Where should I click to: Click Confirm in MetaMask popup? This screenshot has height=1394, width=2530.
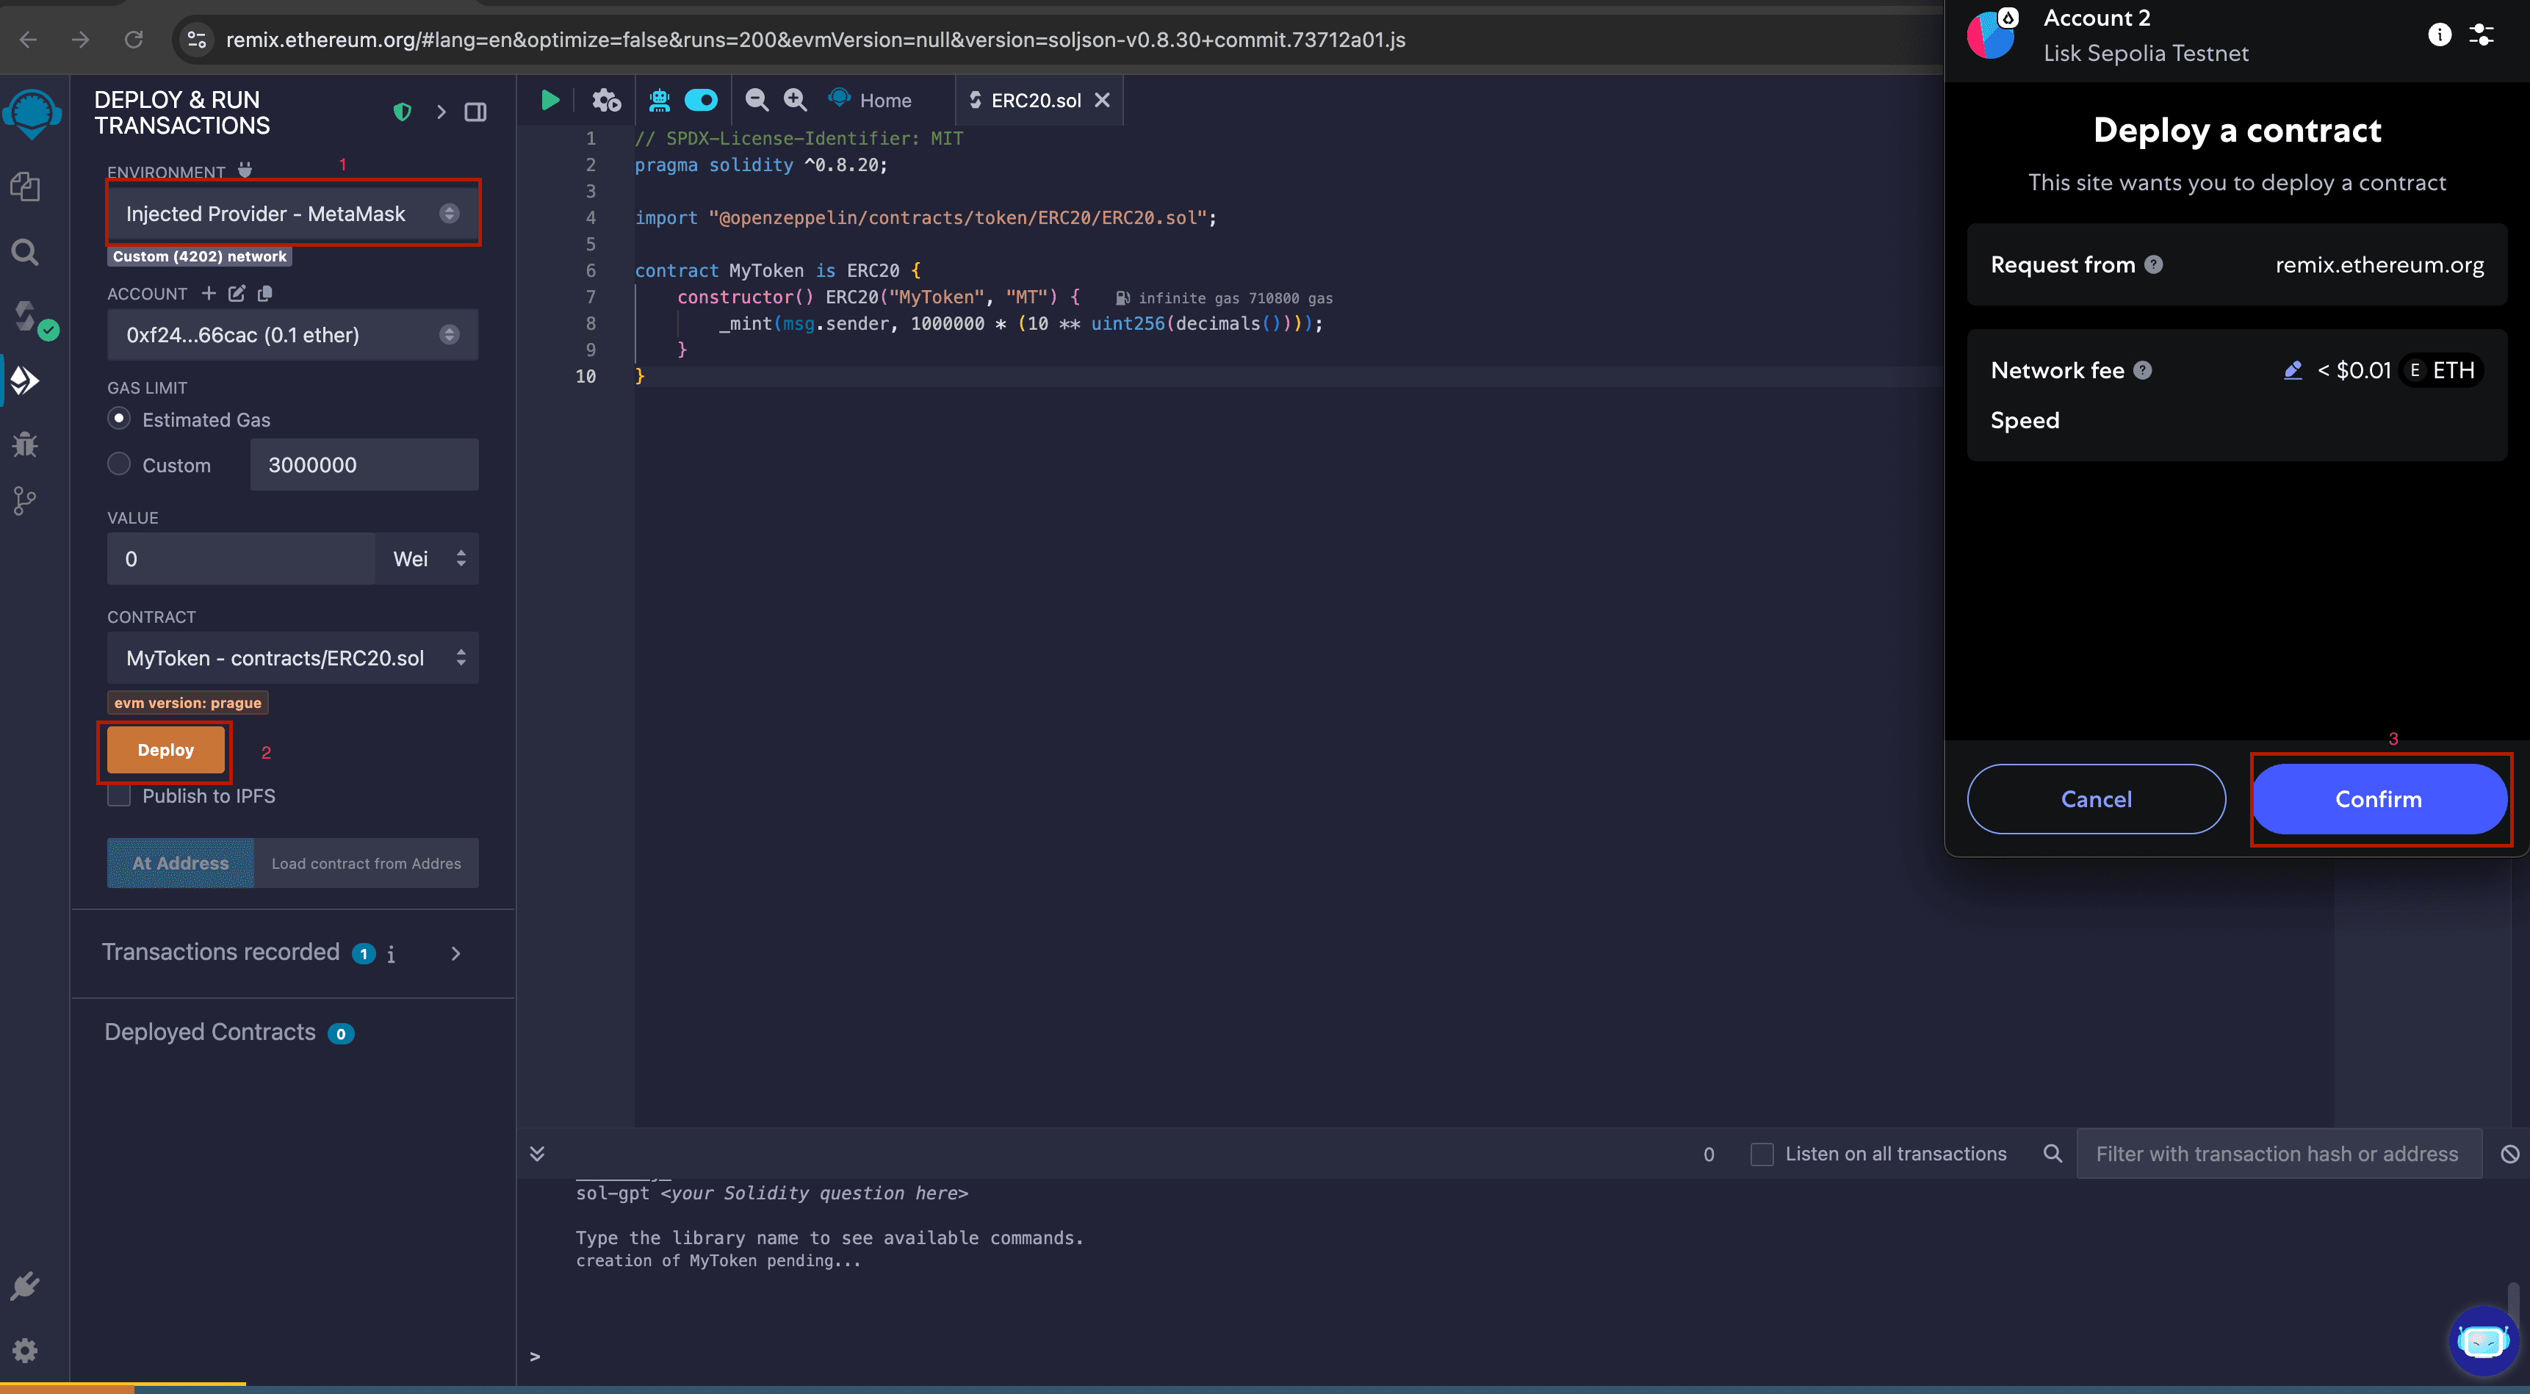(2379, 799)
